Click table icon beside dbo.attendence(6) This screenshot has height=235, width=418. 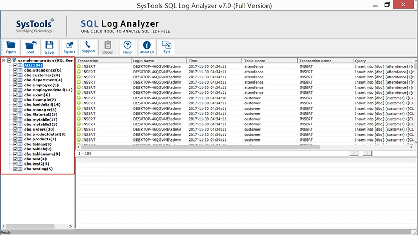point(20,70)
